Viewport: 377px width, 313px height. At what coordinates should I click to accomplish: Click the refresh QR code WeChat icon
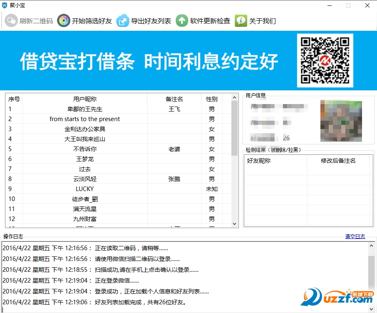click(x=11, y=21)
